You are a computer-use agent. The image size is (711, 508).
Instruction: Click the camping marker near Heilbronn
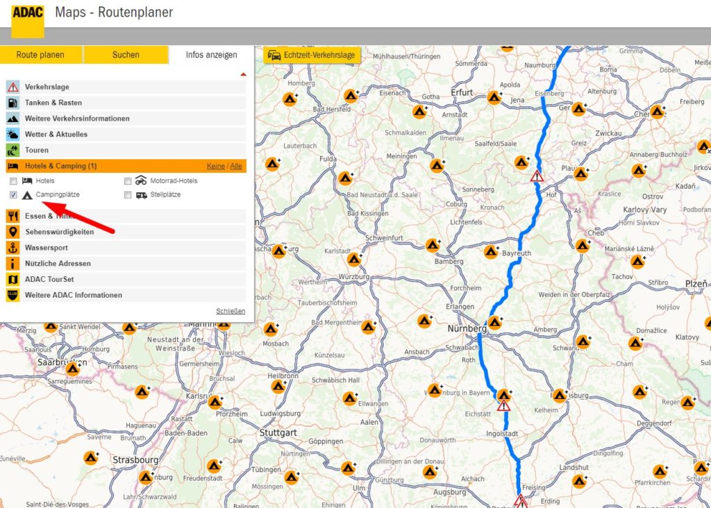278,387
